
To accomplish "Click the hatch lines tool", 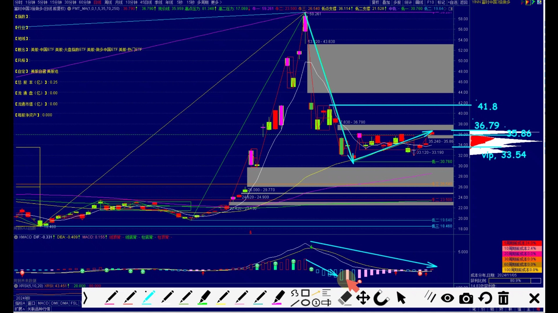I will (x=430, y=297).
